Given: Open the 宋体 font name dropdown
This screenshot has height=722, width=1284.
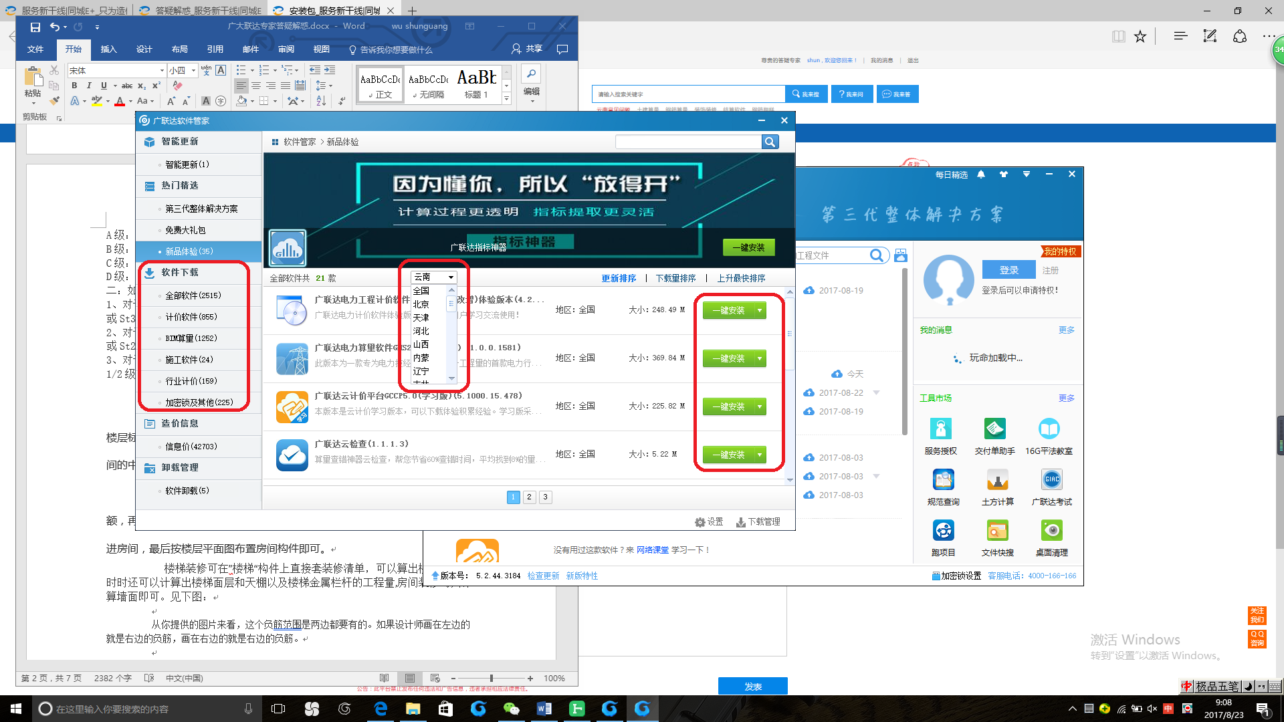Looking at the screenshot, I should click(162, 70).
